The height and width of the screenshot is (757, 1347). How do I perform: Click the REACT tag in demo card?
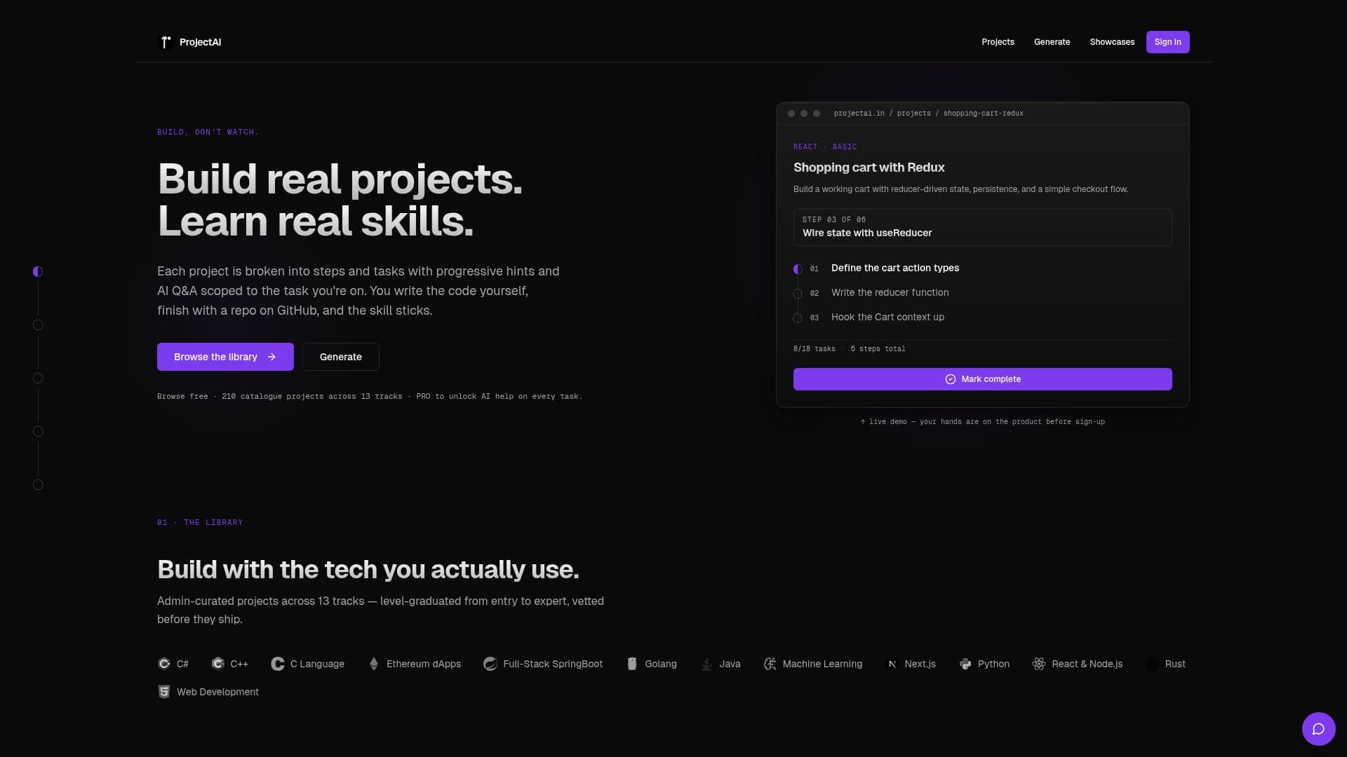pyautogui.click(x=805, y=146)
